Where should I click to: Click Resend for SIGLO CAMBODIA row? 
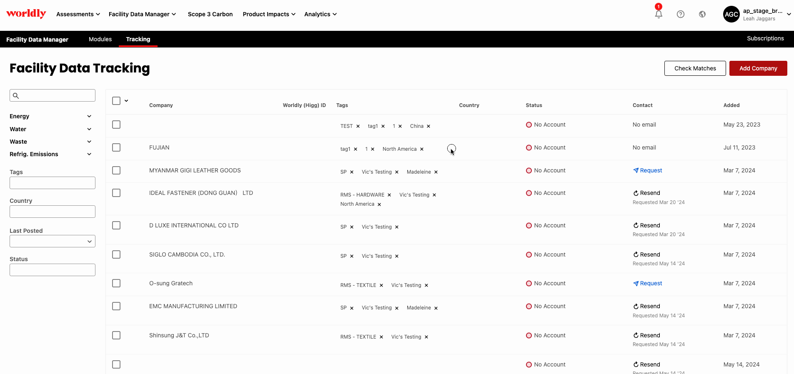click(x=647, y=254)
